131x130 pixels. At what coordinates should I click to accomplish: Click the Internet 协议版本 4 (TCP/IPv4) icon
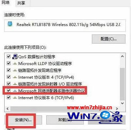point(15,77)
